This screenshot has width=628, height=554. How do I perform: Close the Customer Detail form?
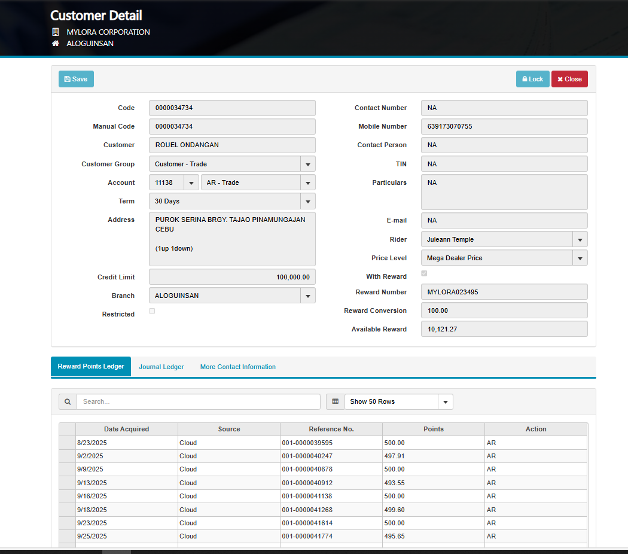pos(569,79)
